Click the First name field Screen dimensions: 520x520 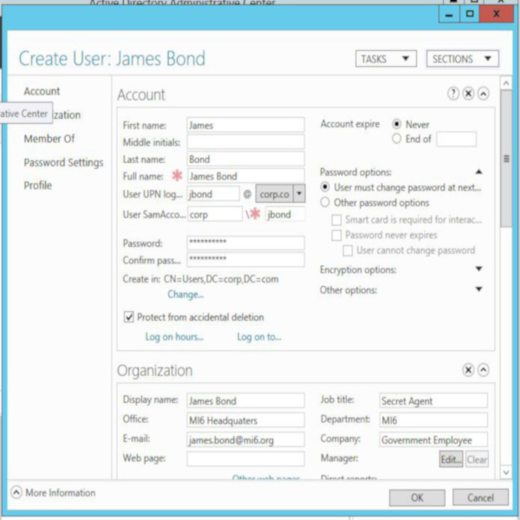coord(245,126)
